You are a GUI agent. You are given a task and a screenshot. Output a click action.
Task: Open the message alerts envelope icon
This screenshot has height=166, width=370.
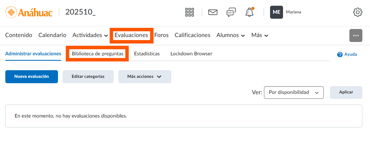[x=212, y=12]
